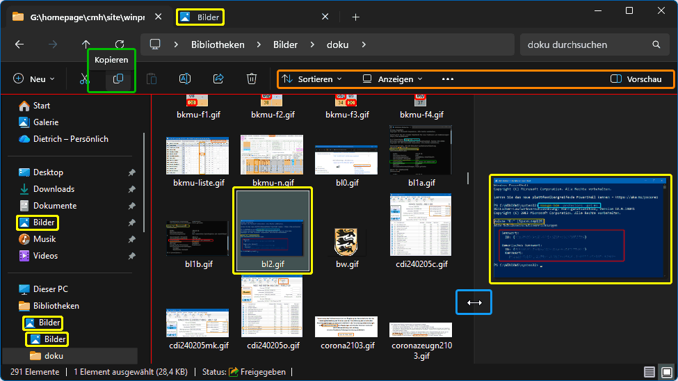The height and width of the screenshot is (381, 678).
Task: Click the Share icon in toolbar
Action: [218, 79]
